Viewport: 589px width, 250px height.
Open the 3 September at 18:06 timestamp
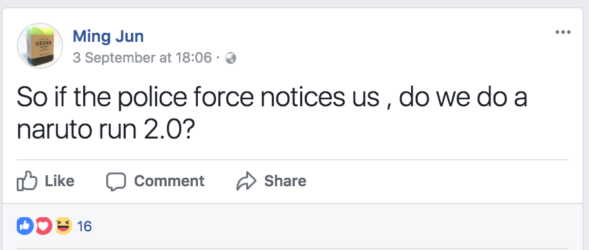[x=142, y=58]
